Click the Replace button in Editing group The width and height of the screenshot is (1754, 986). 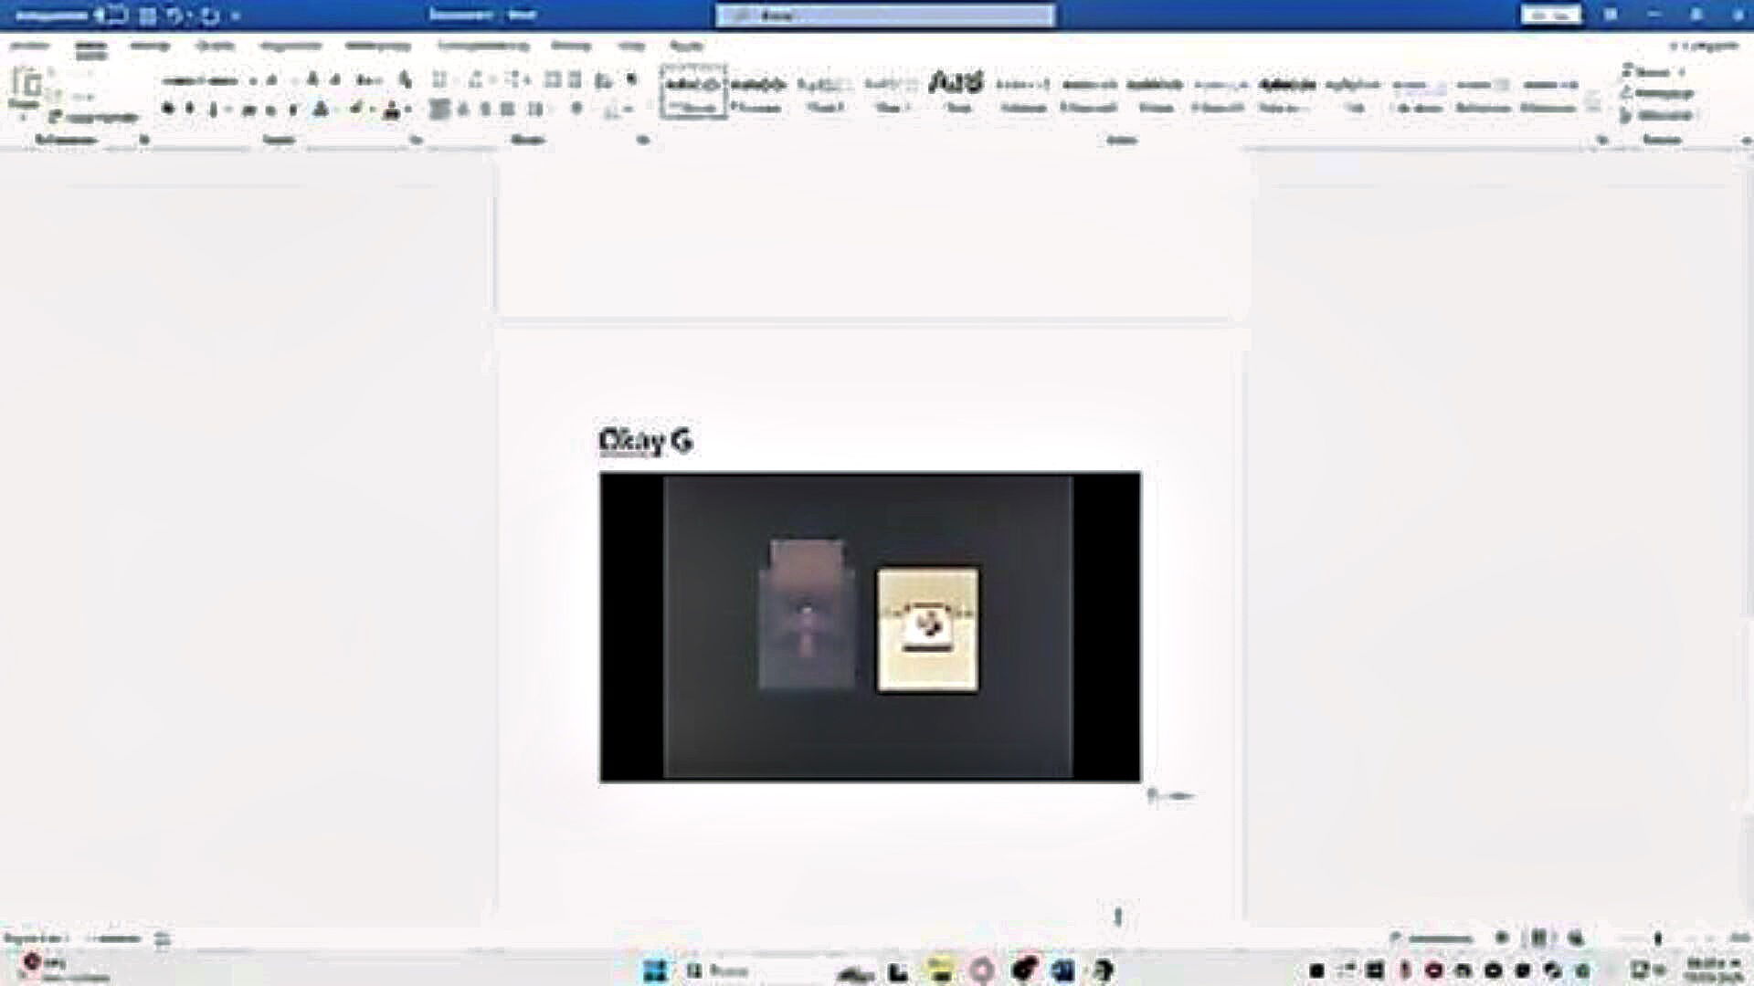[1658, 93]
